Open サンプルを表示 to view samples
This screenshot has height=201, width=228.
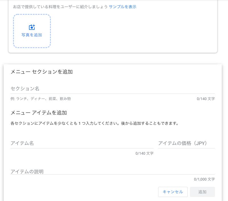(x=122, y=7)
